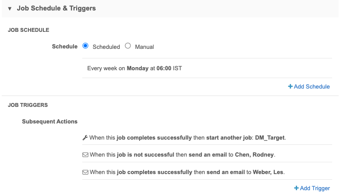Click the Manual option label text

(x=144, y=47)
